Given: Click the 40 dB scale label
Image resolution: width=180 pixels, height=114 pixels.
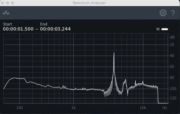Looking at the screenshot, I should coord(172,56).
